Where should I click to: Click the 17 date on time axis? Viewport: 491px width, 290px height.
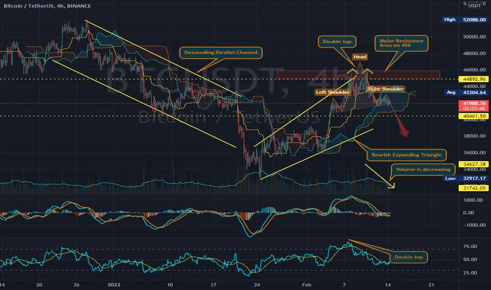(x=213, y=285)
